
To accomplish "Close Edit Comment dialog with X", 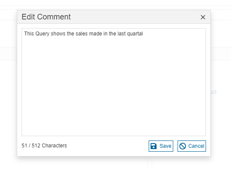I will pos(203,17).
